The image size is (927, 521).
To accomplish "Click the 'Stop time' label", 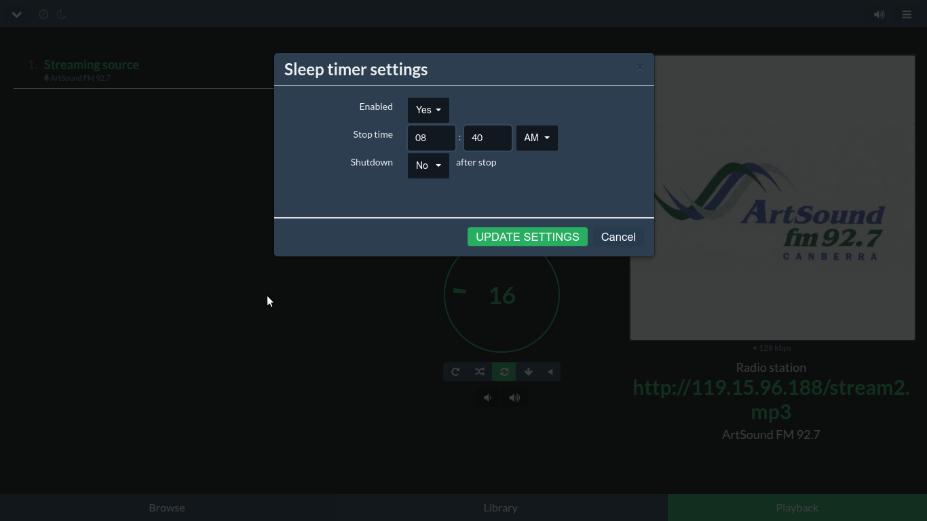I will [x=373, y=134].
